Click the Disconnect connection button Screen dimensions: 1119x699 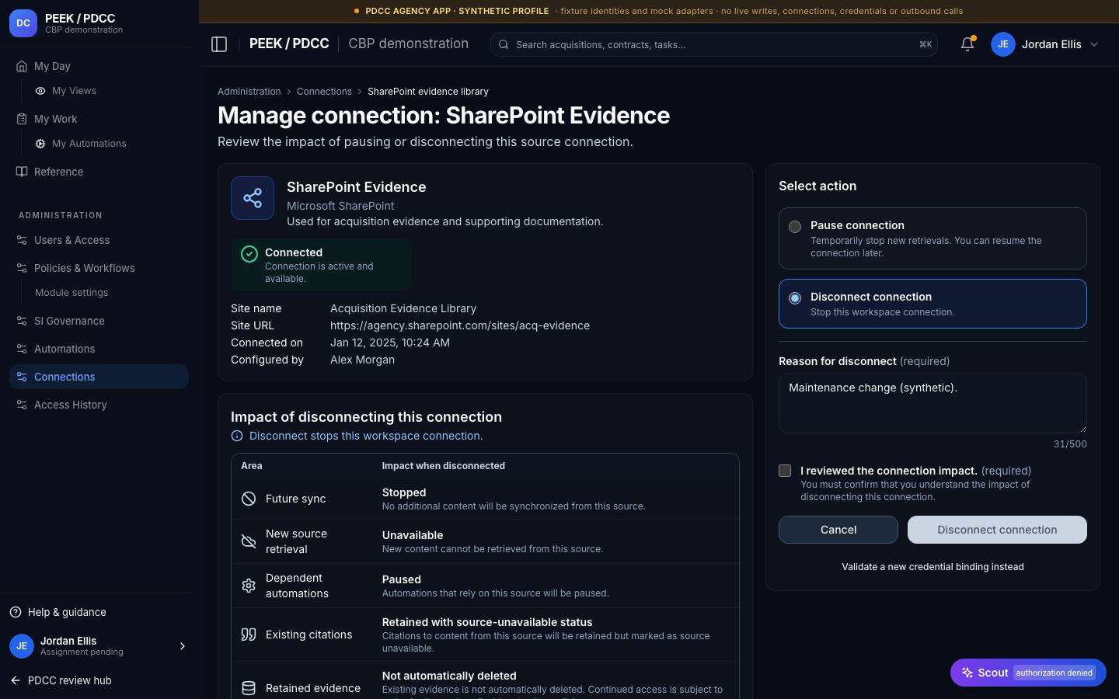(x=997, y=530)
